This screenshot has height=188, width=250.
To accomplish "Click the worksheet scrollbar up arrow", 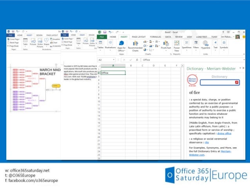I will click(x=182, y=66).
